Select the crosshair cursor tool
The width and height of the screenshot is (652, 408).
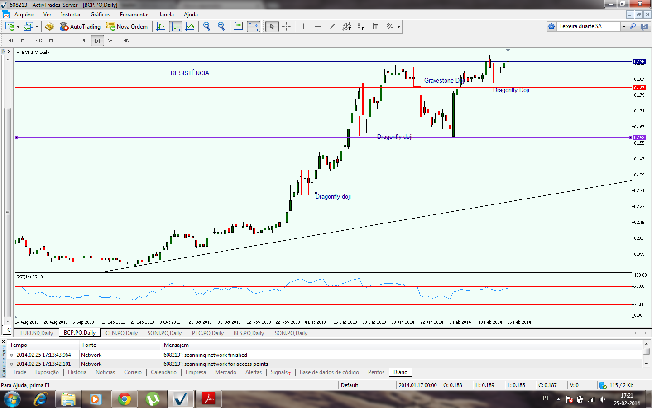point(286,27)
